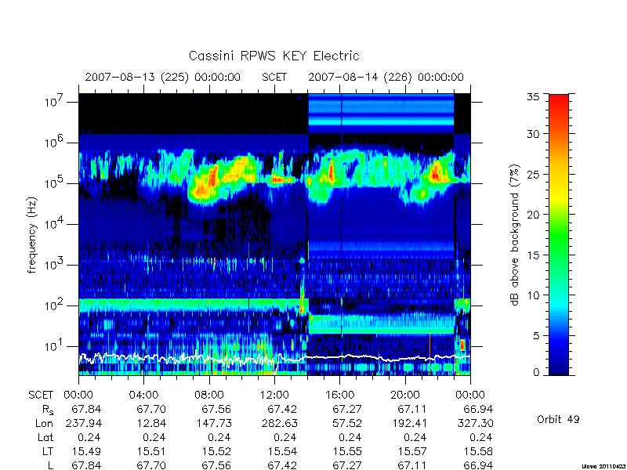Select the start date label "2007-08-13 (225) 00:00:00"
The image size is (627, 470).
(x=163, y=77)
